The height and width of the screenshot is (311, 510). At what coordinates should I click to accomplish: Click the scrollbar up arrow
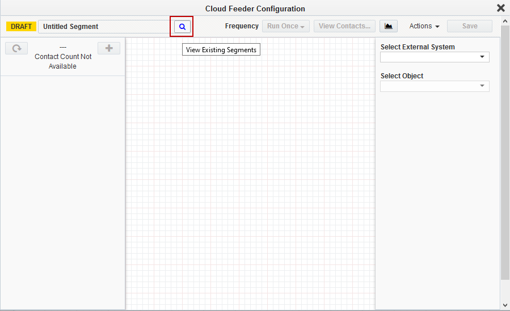point(505,21)
